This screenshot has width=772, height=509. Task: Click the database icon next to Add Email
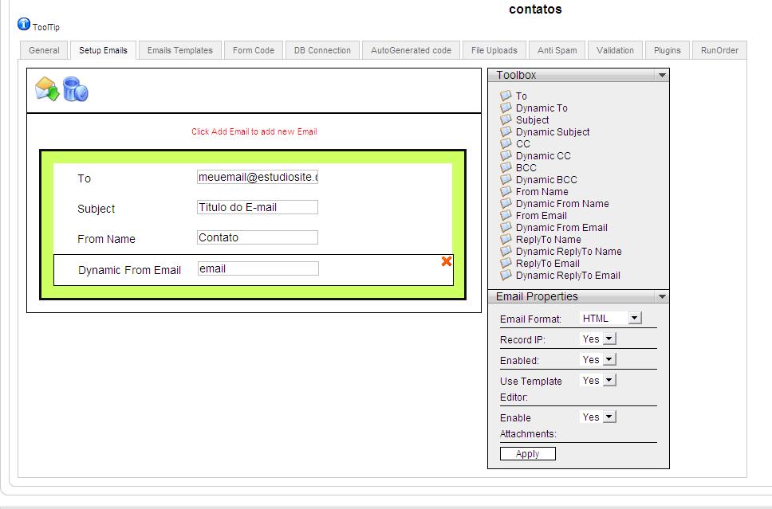pos(77,89)
